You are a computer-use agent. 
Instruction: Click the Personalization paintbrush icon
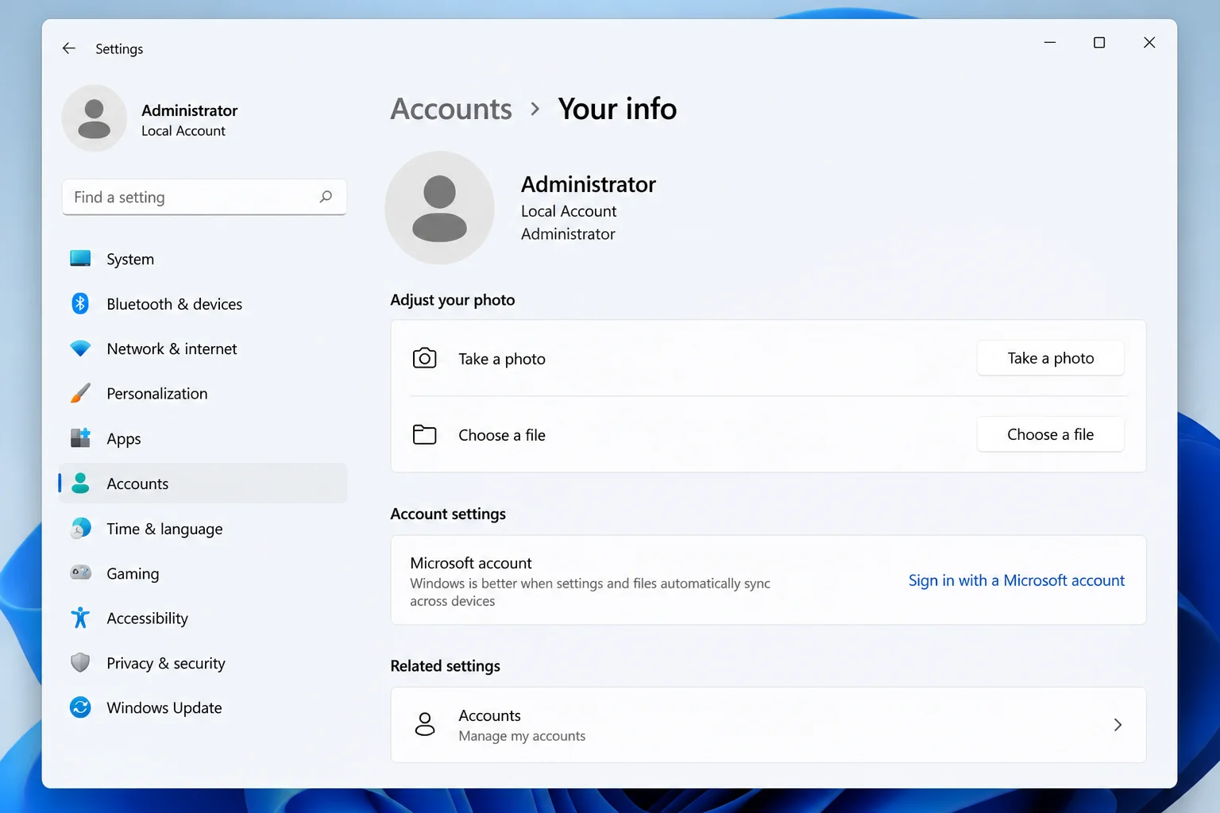coord(80,393)
